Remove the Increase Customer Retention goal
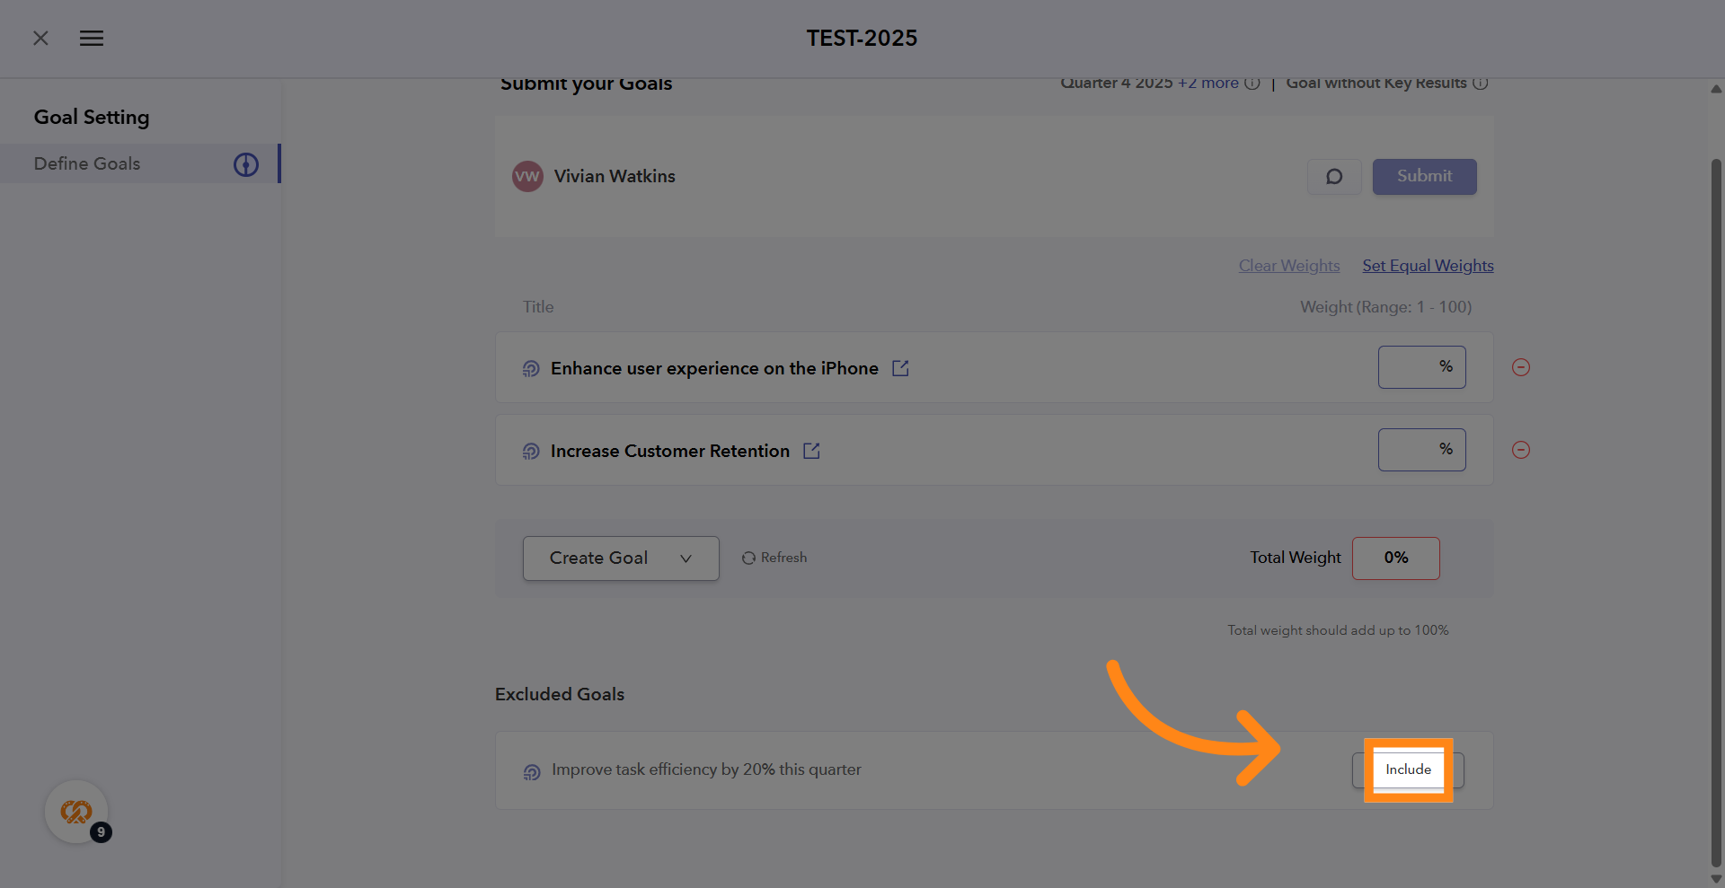 (x=1521, y=450)
